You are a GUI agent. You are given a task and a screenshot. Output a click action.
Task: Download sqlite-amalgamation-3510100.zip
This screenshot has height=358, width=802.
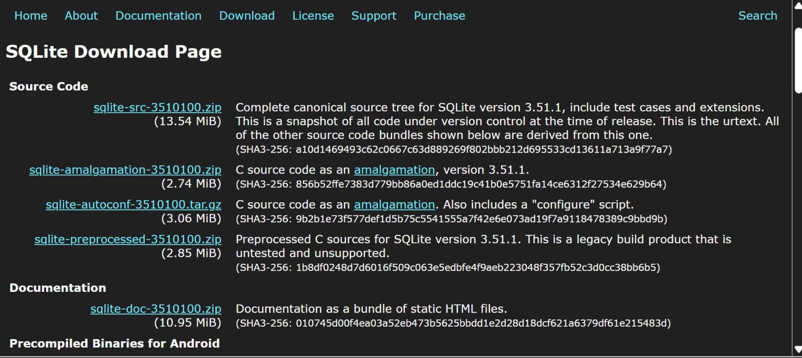click(125, 170)
